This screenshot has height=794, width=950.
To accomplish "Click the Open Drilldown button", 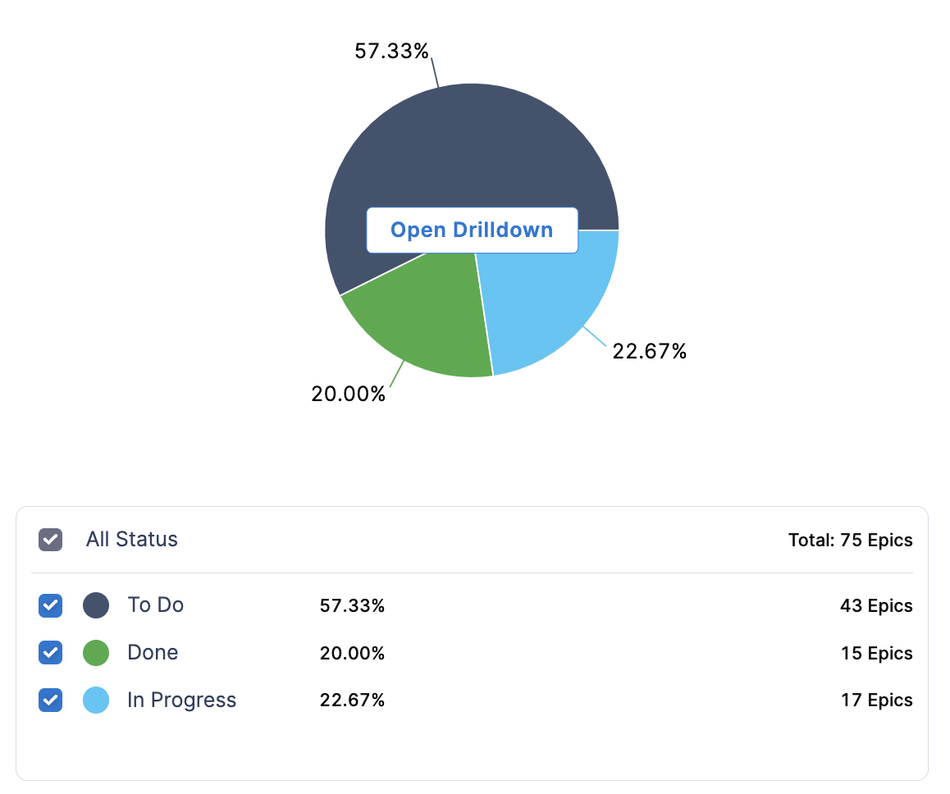I will (x=472, y=230).
